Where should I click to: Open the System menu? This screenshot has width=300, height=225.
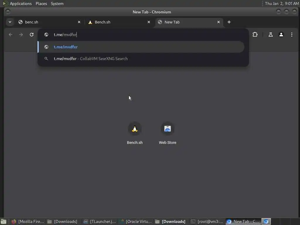click(57, 4)
